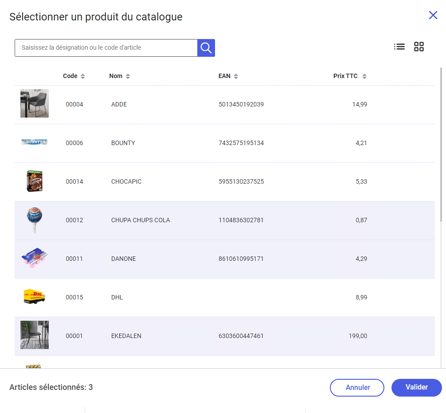Click EAN 6303600447461

(x=241, y=336)
